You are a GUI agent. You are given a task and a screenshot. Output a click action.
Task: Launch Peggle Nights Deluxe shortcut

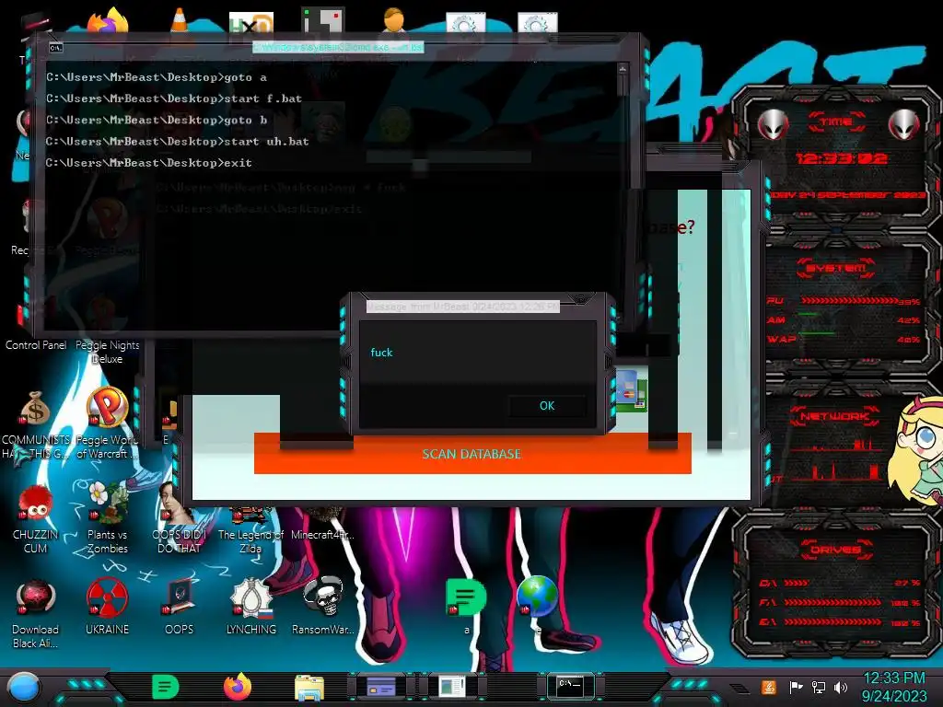[x=107, y=352]
